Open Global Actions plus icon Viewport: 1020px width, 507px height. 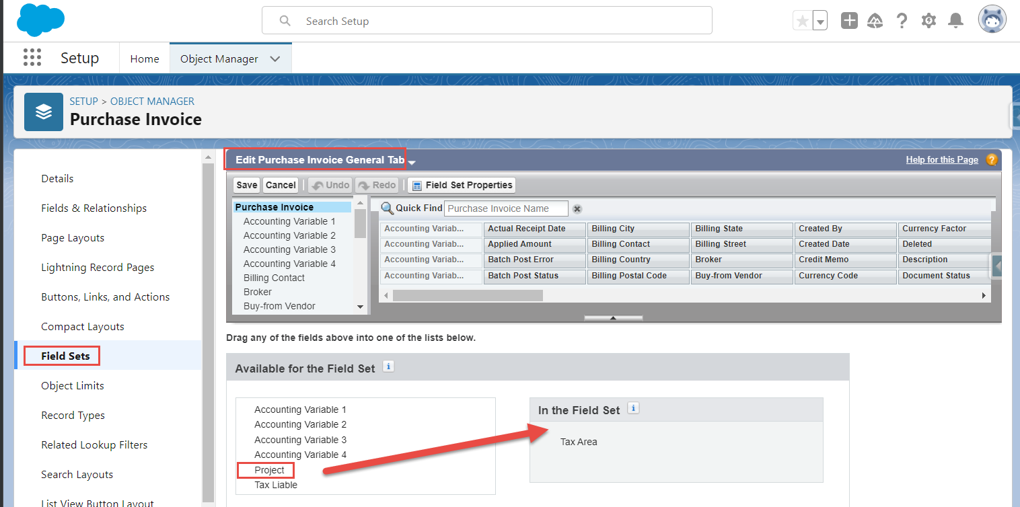tap(849, 21)
